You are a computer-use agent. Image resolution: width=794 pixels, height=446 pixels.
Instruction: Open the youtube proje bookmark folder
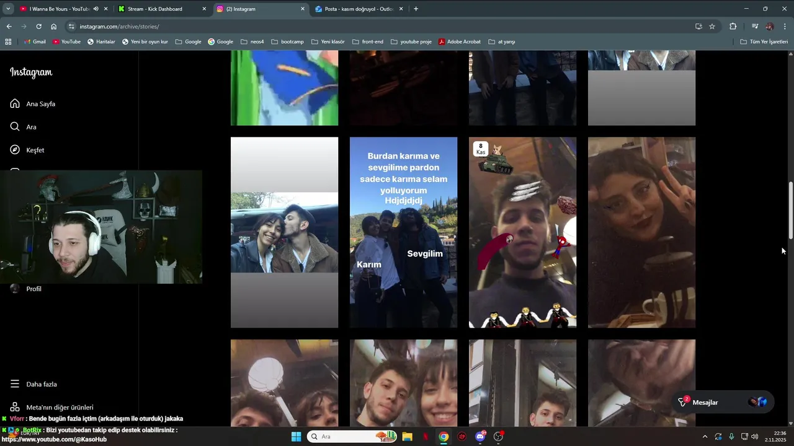pyautogui.click(x=411, y=42)
